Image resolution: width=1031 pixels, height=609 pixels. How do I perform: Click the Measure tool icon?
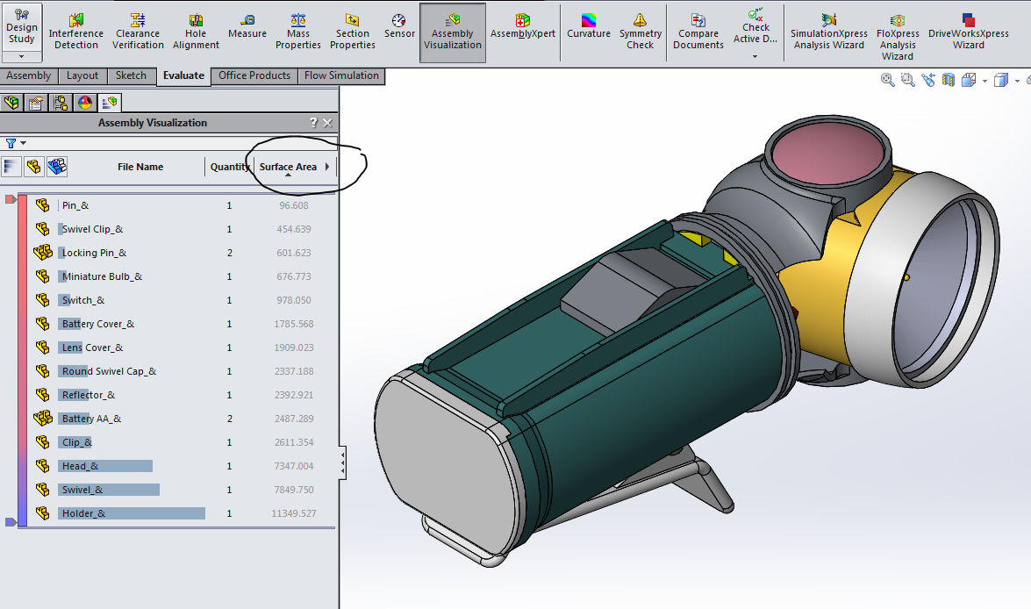tap(247, 26)
